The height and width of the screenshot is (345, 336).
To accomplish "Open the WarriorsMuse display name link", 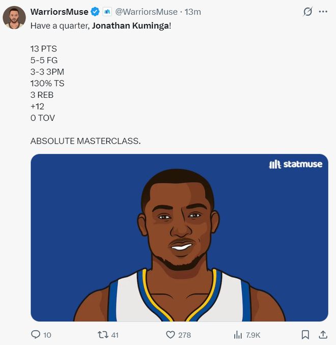I will pyautogui.click(x=59, y=12).
